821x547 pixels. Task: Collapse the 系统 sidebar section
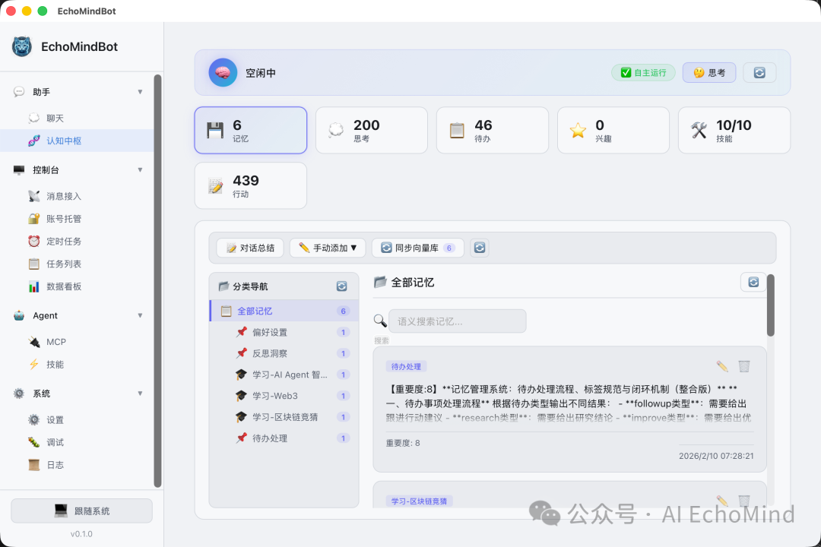point(140,394)
